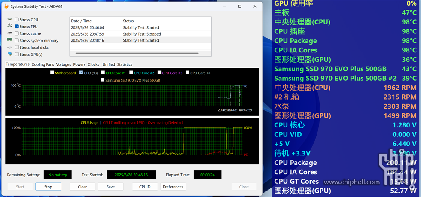Screen dimensions: 421x197
Task: Open CPUID panel
Action: click(145, 187)
